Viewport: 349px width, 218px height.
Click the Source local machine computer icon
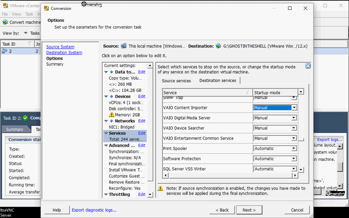pos(123,46)
